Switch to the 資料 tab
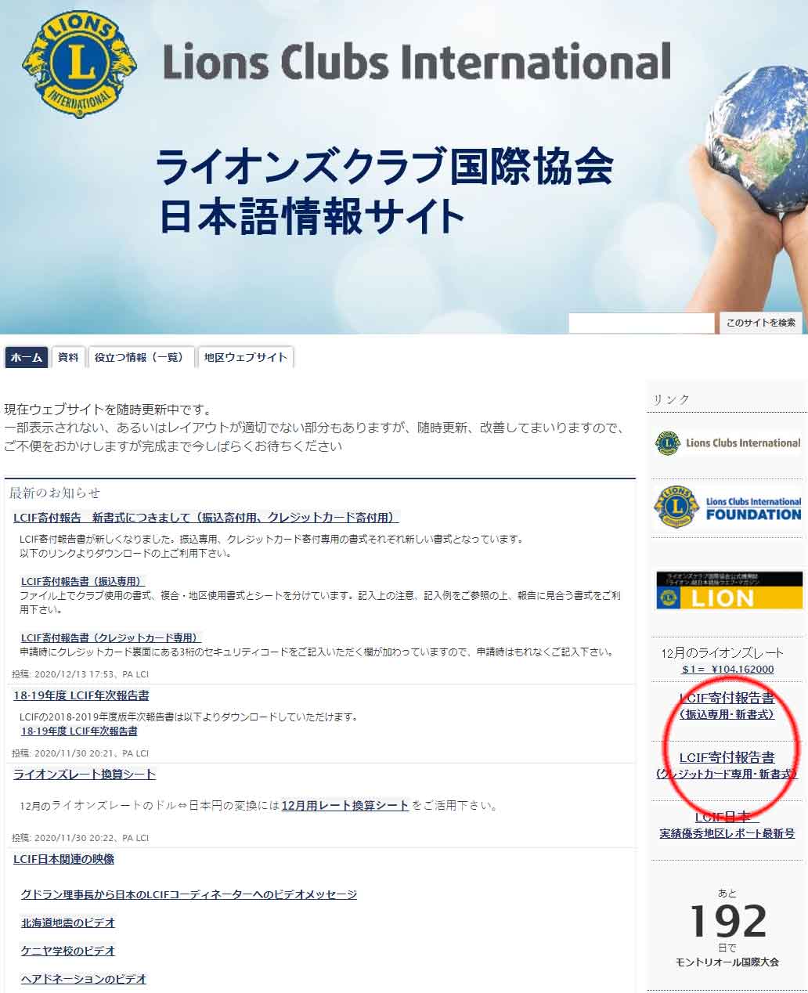 pos(67,357)
